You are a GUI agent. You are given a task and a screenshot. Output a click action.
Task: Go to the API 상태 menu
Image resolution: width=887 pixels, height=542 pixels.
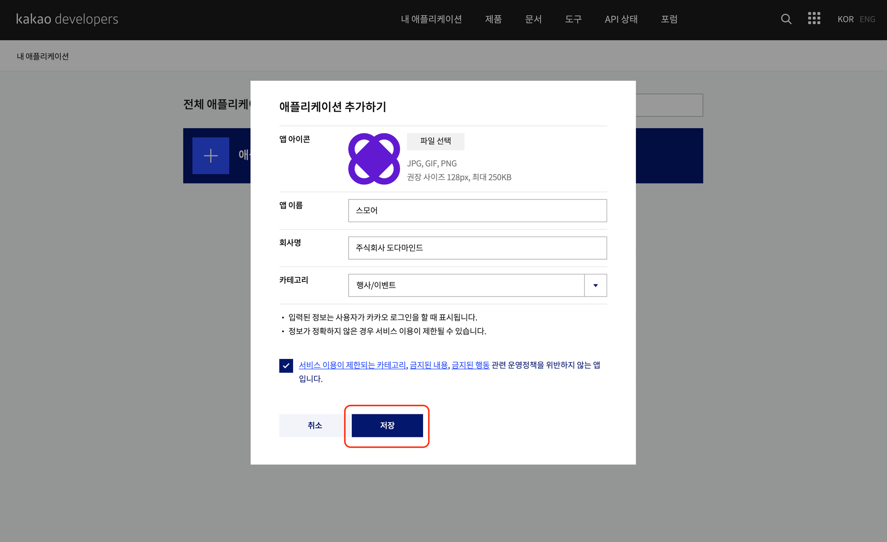click(621, 19)
